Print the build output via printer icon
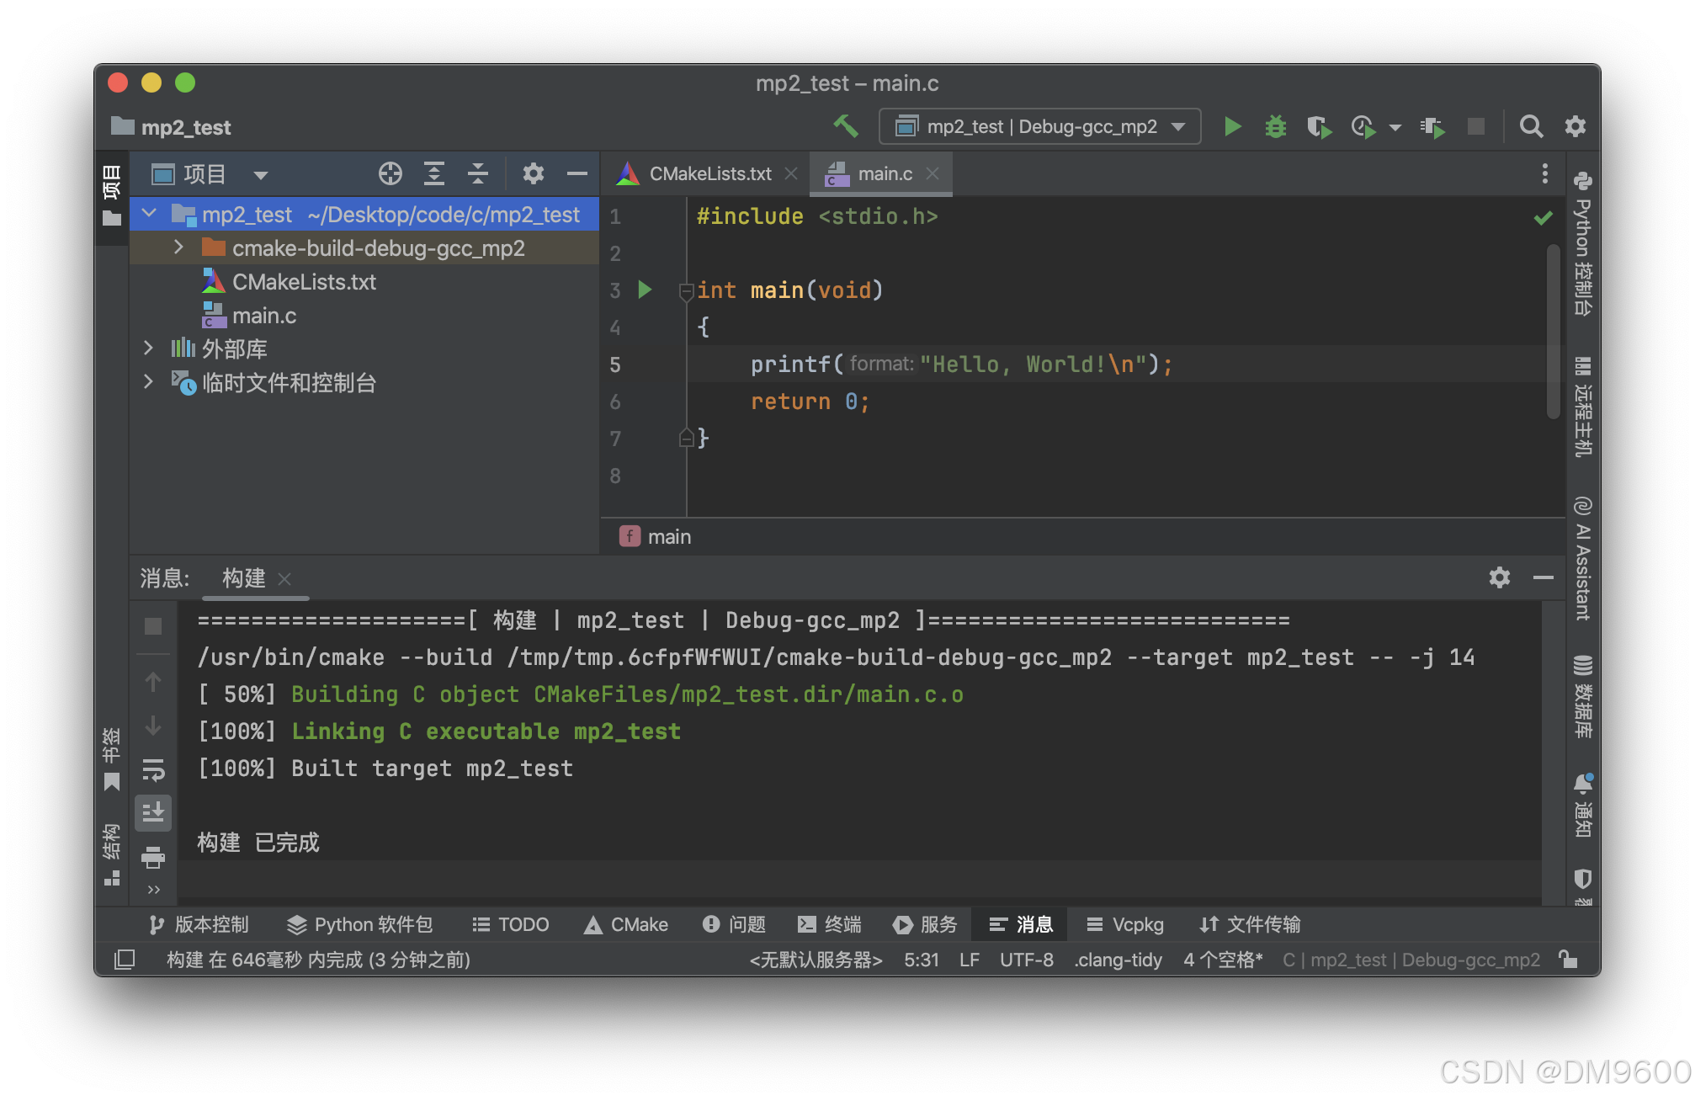 [x=153, y=858]
